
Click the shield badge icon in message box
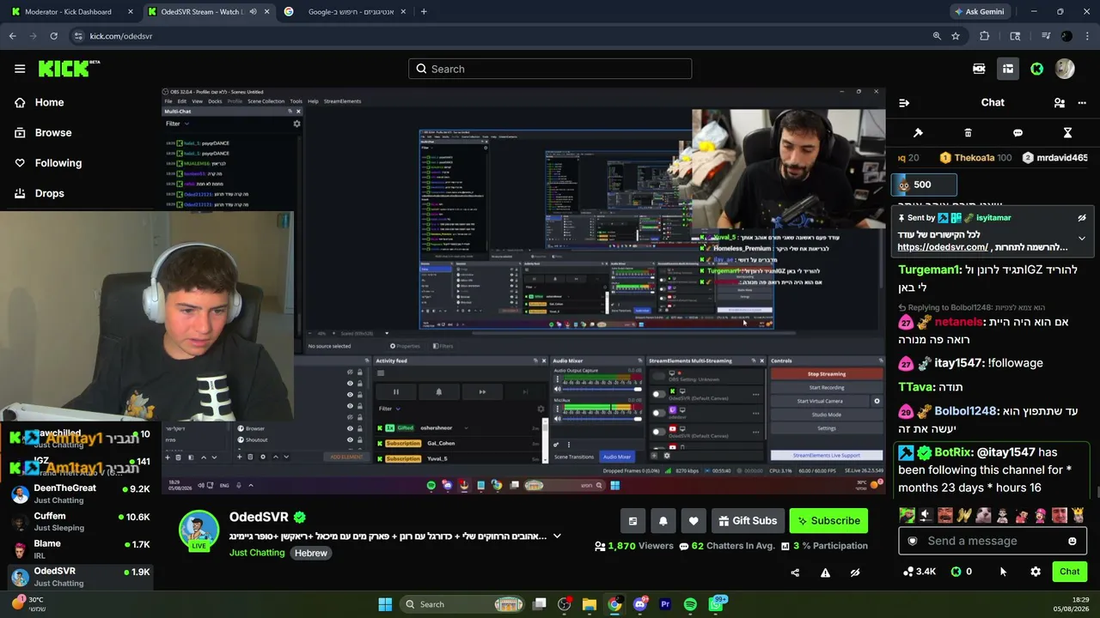[913, 541]
